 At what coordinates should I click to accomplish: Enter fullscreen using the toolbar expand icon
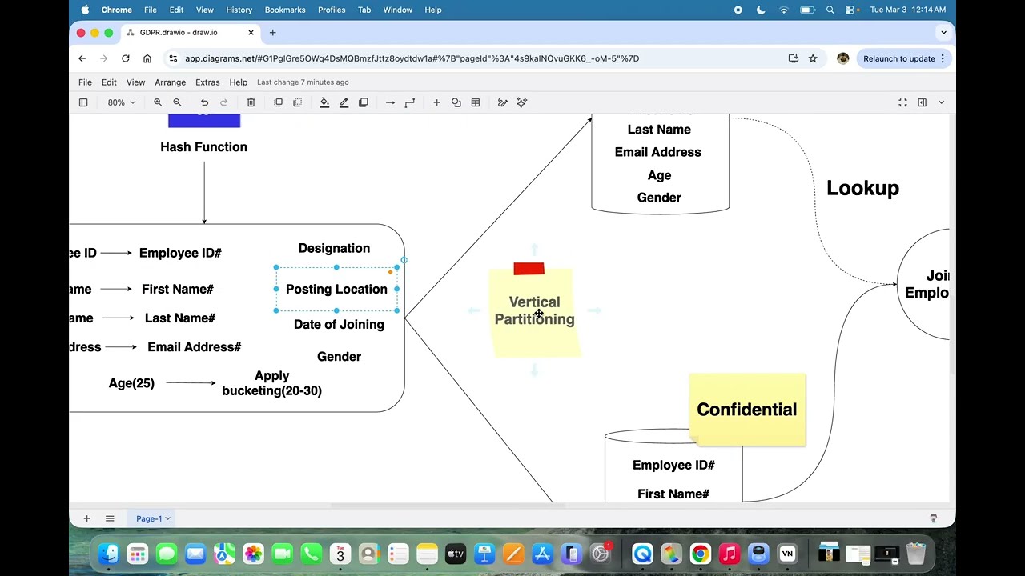[x=902, y=102]
